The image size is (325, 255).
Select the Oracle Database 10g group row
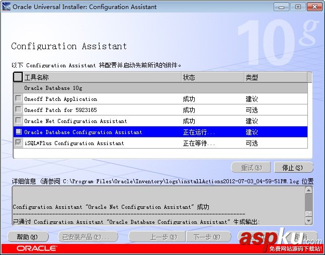[x=160, y=88]
